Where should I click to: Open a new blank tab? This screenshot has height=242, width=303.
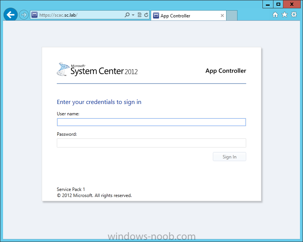tap(232, 16)
